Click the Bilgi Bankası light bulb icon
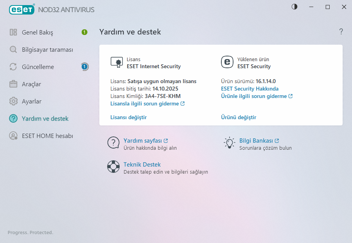 click(x=230, y=143)
